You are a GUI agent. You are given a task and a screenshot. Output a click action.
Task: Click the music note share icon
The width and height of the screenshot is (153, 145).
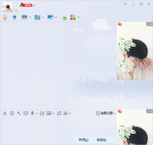pos(59,113)
